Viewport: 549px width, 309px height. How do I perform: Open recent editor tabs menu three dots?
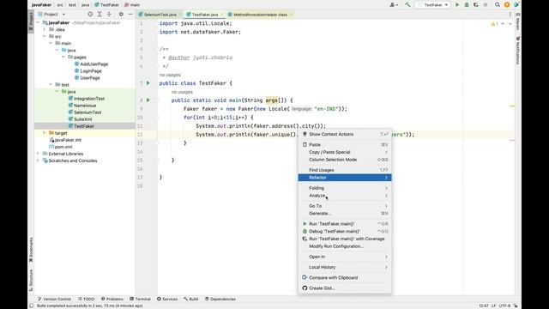point(510,15)
